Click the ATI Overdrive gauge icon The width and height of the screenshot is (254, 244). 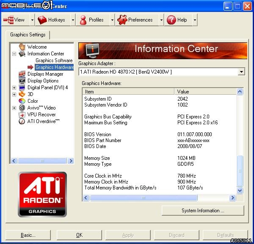point(22,121)
